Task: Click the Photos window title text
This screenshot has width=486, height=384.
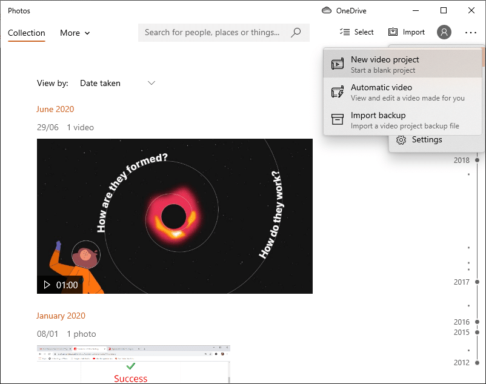Action: click(19, 11)
